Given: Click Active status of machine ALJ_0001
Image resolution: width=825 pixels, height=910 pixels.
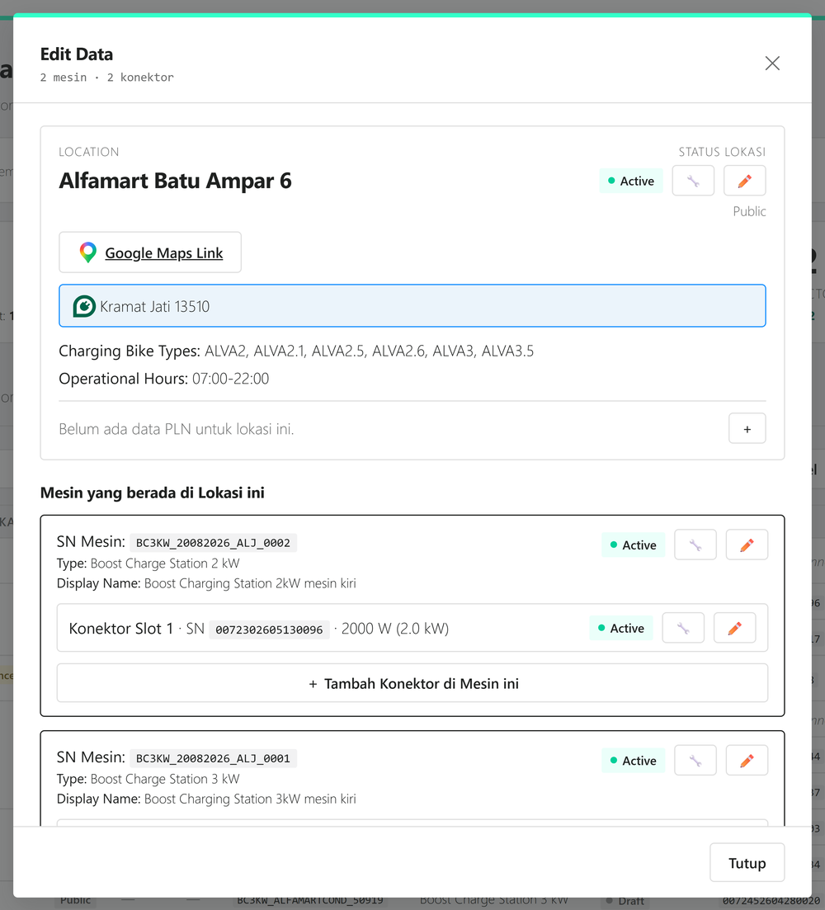Looking at the screenshot, I should pyautogui.click(x=633, y=761).
